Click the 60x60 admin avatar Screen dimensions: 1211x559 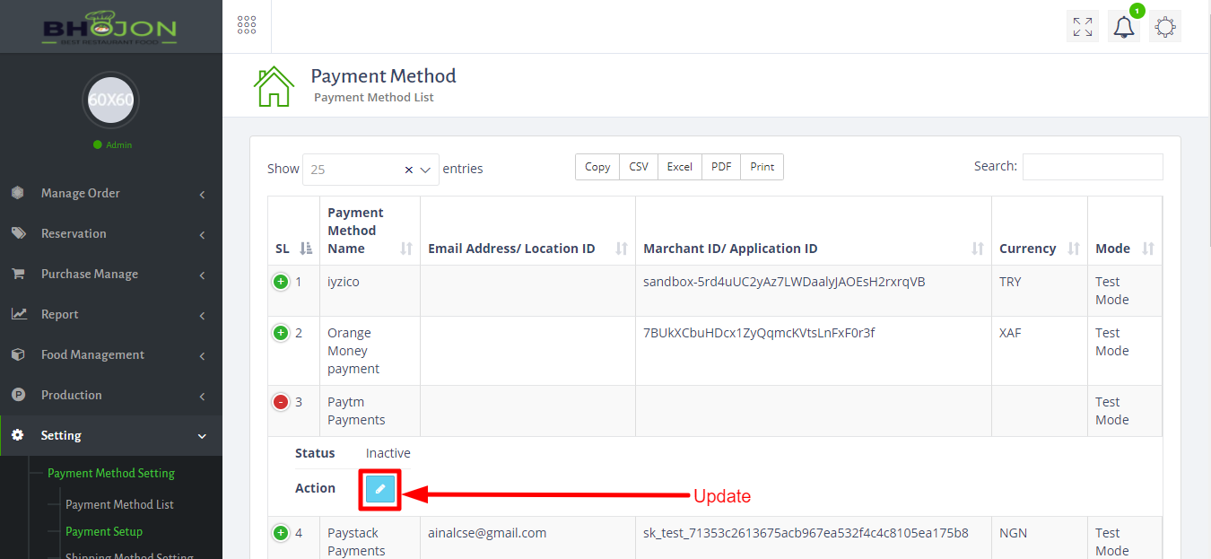pyautogui.click(x=110, y=100)
